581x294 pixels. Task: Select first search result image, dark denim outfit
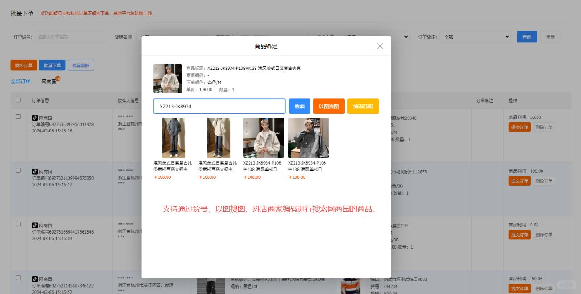(x=173, y=138)
